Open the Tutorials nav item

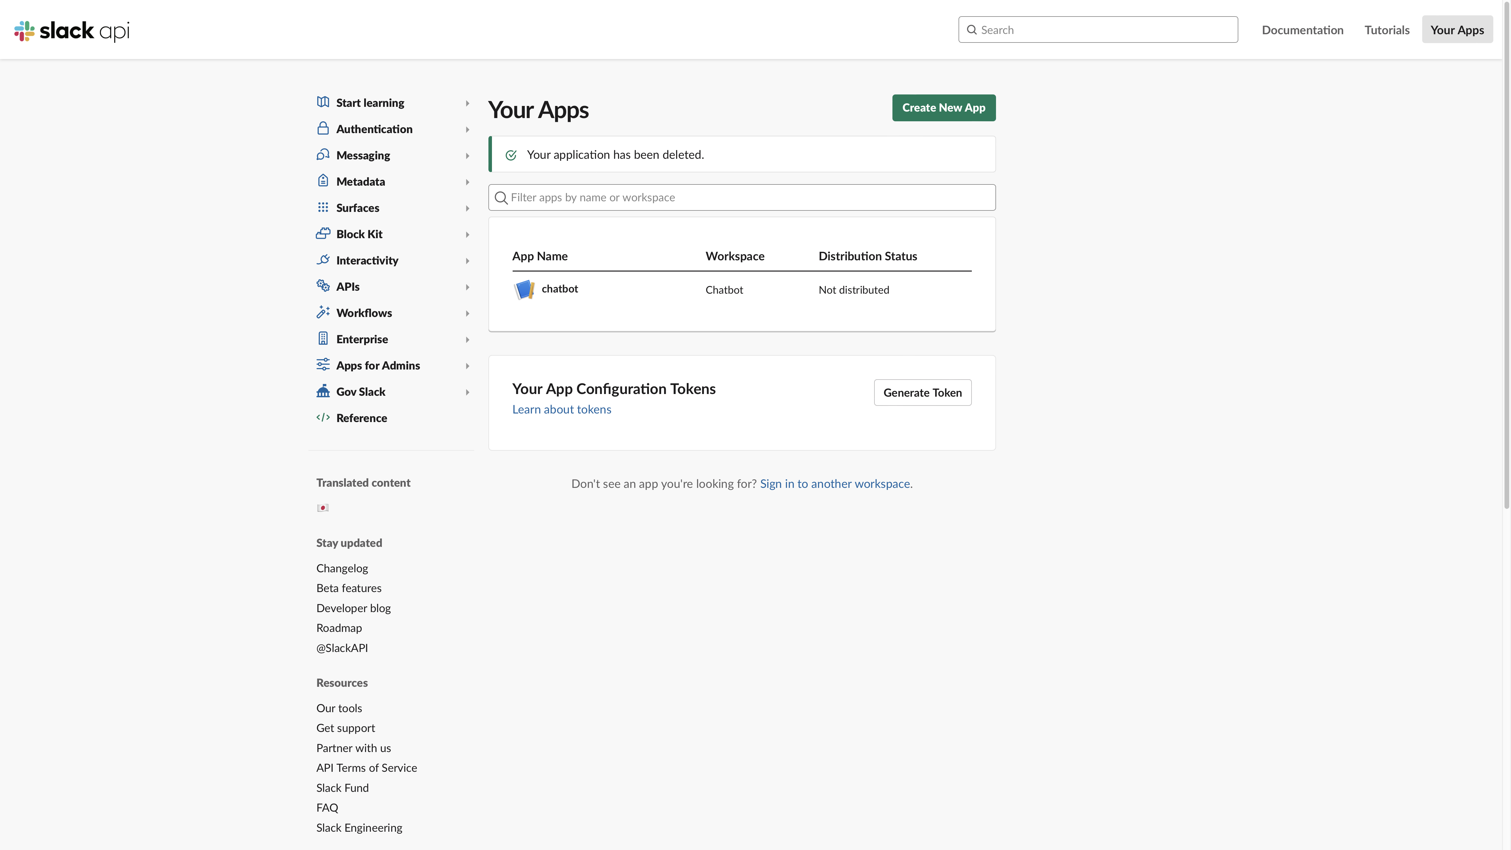[1387, 30]
